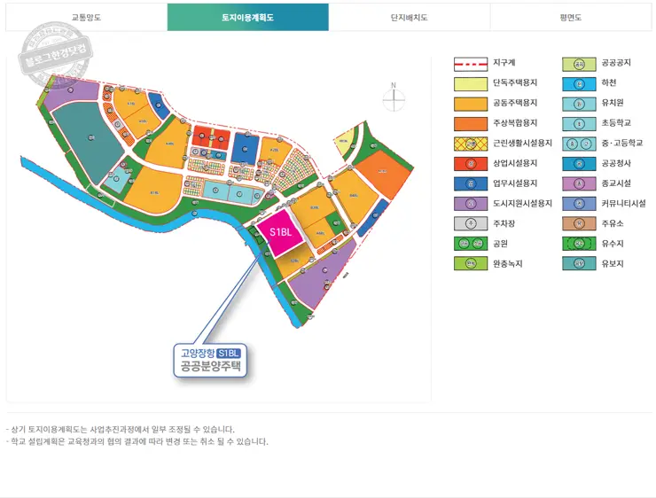Click the 커뮤니티시설 legend label text
Screen dimensions: 656x498
[623, 203]
